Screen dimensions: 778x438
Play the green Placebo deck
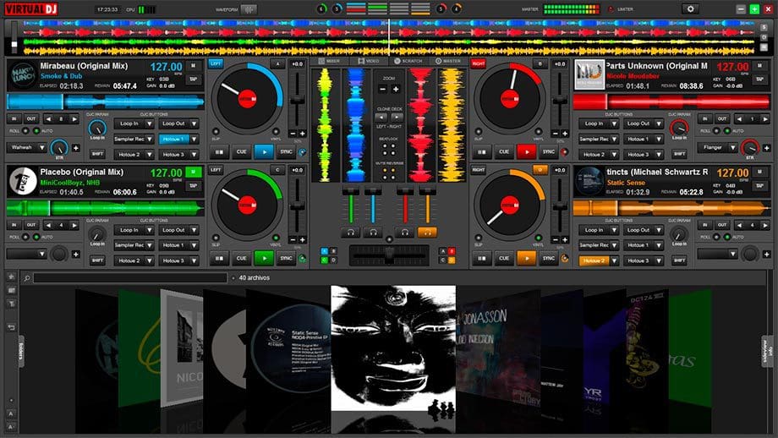click(x=264, y=258)
